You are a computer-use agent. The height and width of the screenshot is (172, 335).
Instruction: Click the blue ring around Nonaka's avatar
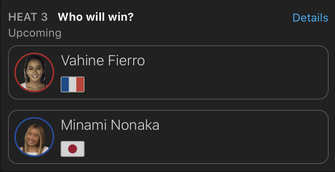pos(15,137)
